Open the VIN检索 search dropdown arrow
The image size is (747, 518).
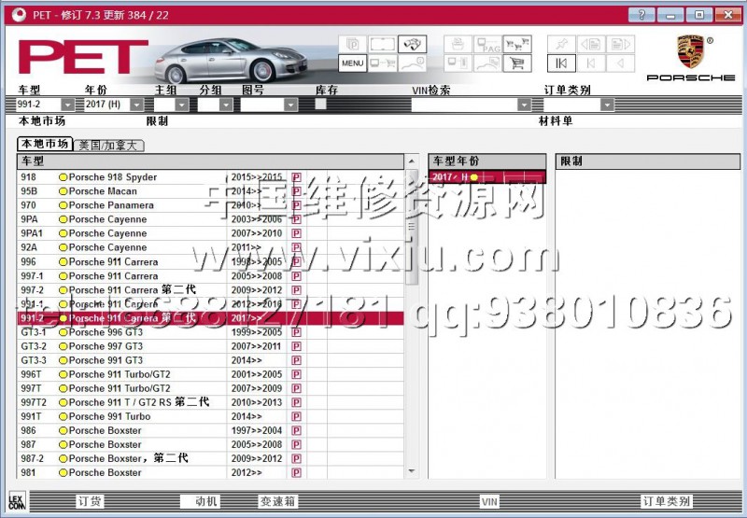pos(524,105)
